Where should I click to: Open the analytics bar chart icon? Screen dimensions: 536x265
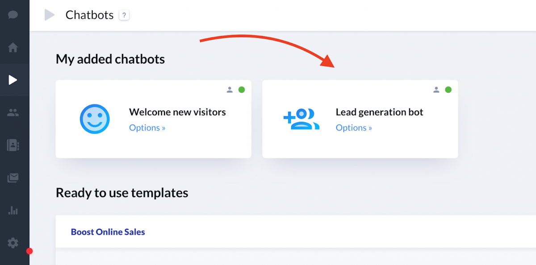click(x=13, y=211)
